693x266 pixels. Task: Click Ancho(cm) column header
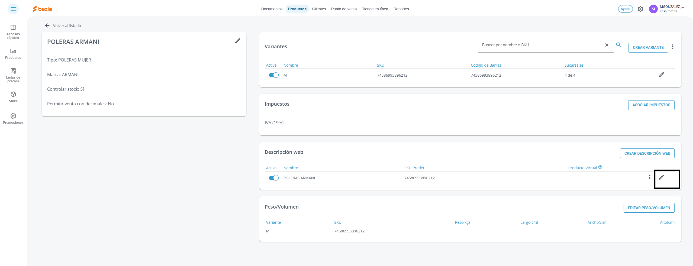(x=597, y=222)
